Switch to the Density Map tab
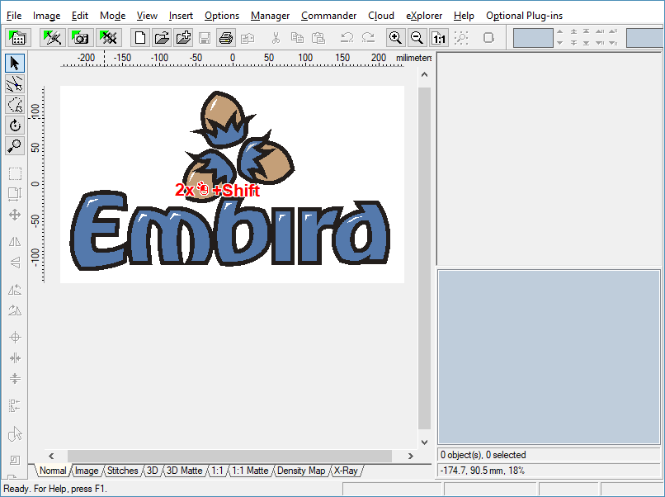The height and width of the screenshot is (497, 665). (301, 471)
